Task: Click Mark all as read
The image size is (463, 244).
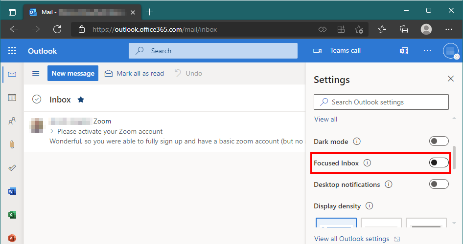Action: click(x=134, y=73)
